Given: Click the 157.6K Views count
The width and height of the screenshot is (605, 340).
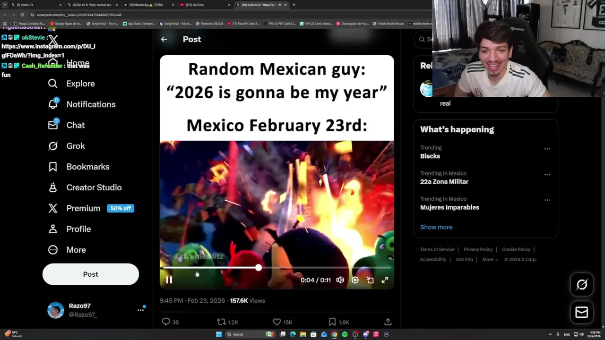Looking at the screenshot, I should tap(247, 301).
